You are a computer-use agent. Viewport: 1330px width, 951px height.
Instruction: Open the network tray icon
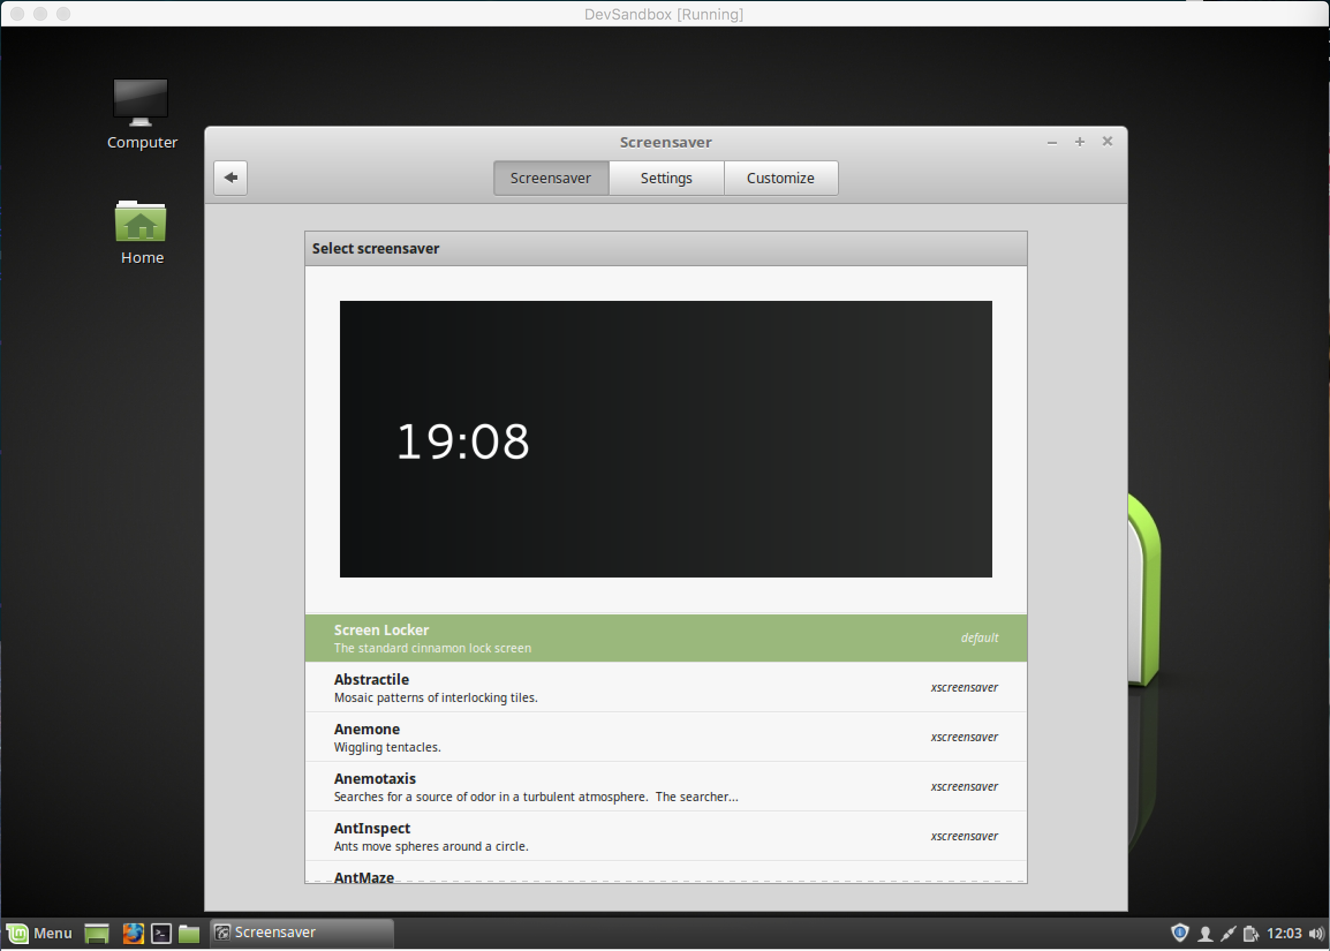(x=1228, y=933)
